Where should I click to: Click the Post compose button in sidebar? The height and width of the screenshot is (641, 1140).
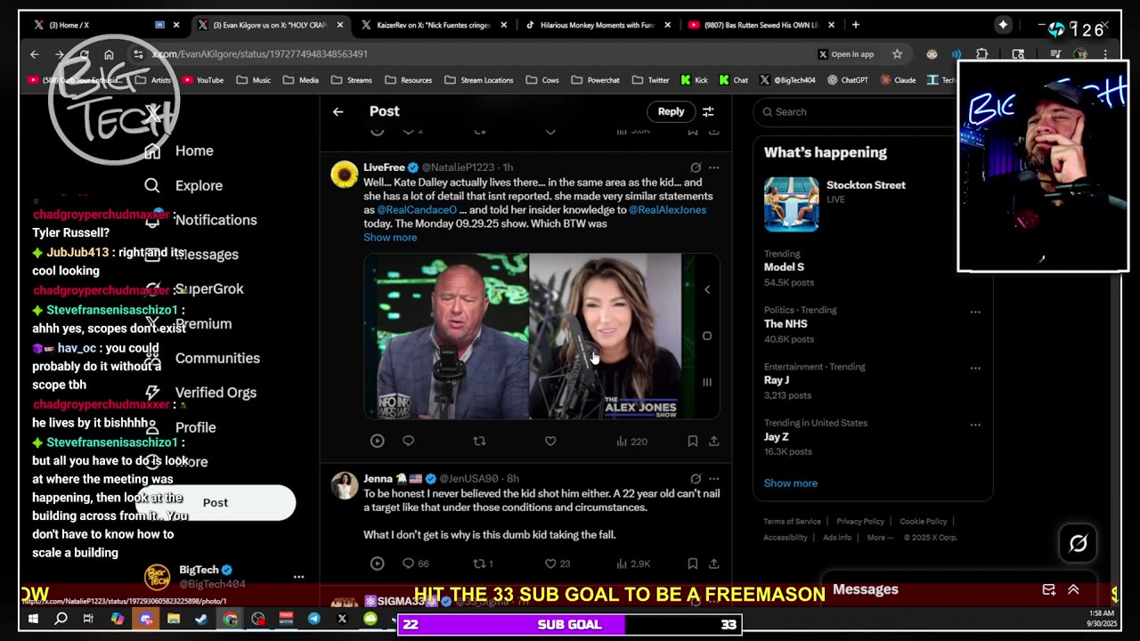coord(216,503)
